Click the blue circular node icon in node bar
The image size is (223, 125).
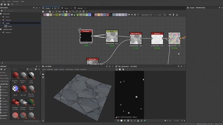click(90, 15)
